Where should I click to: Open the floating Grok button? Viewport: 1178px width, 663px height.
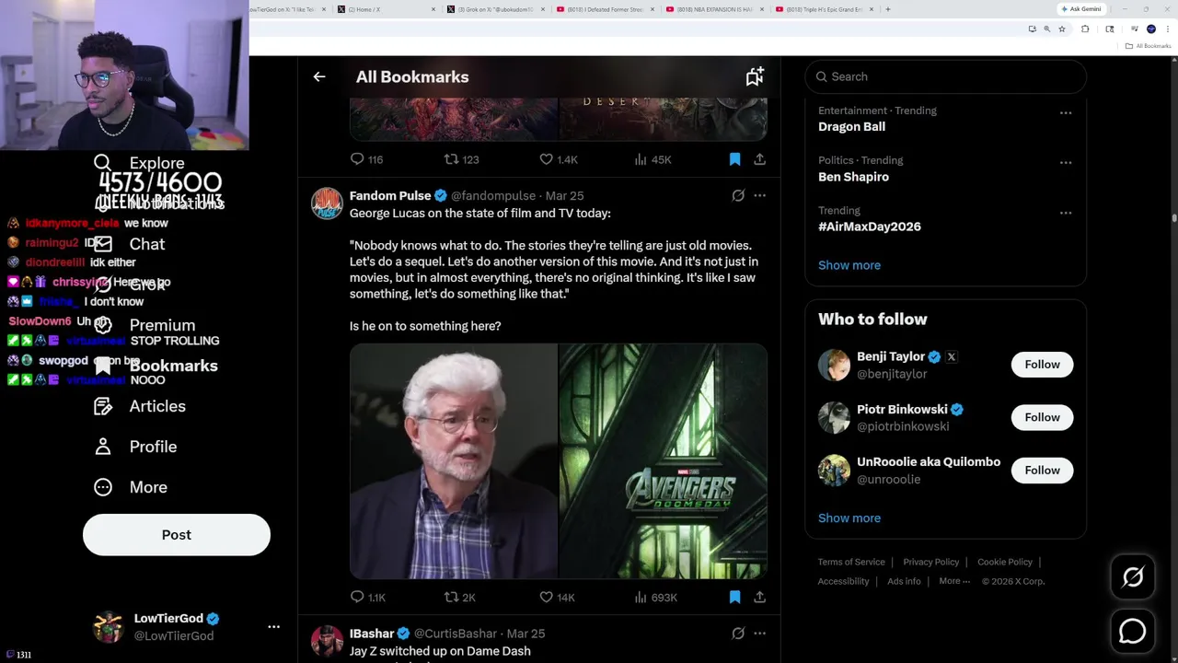pos(1133,577)
